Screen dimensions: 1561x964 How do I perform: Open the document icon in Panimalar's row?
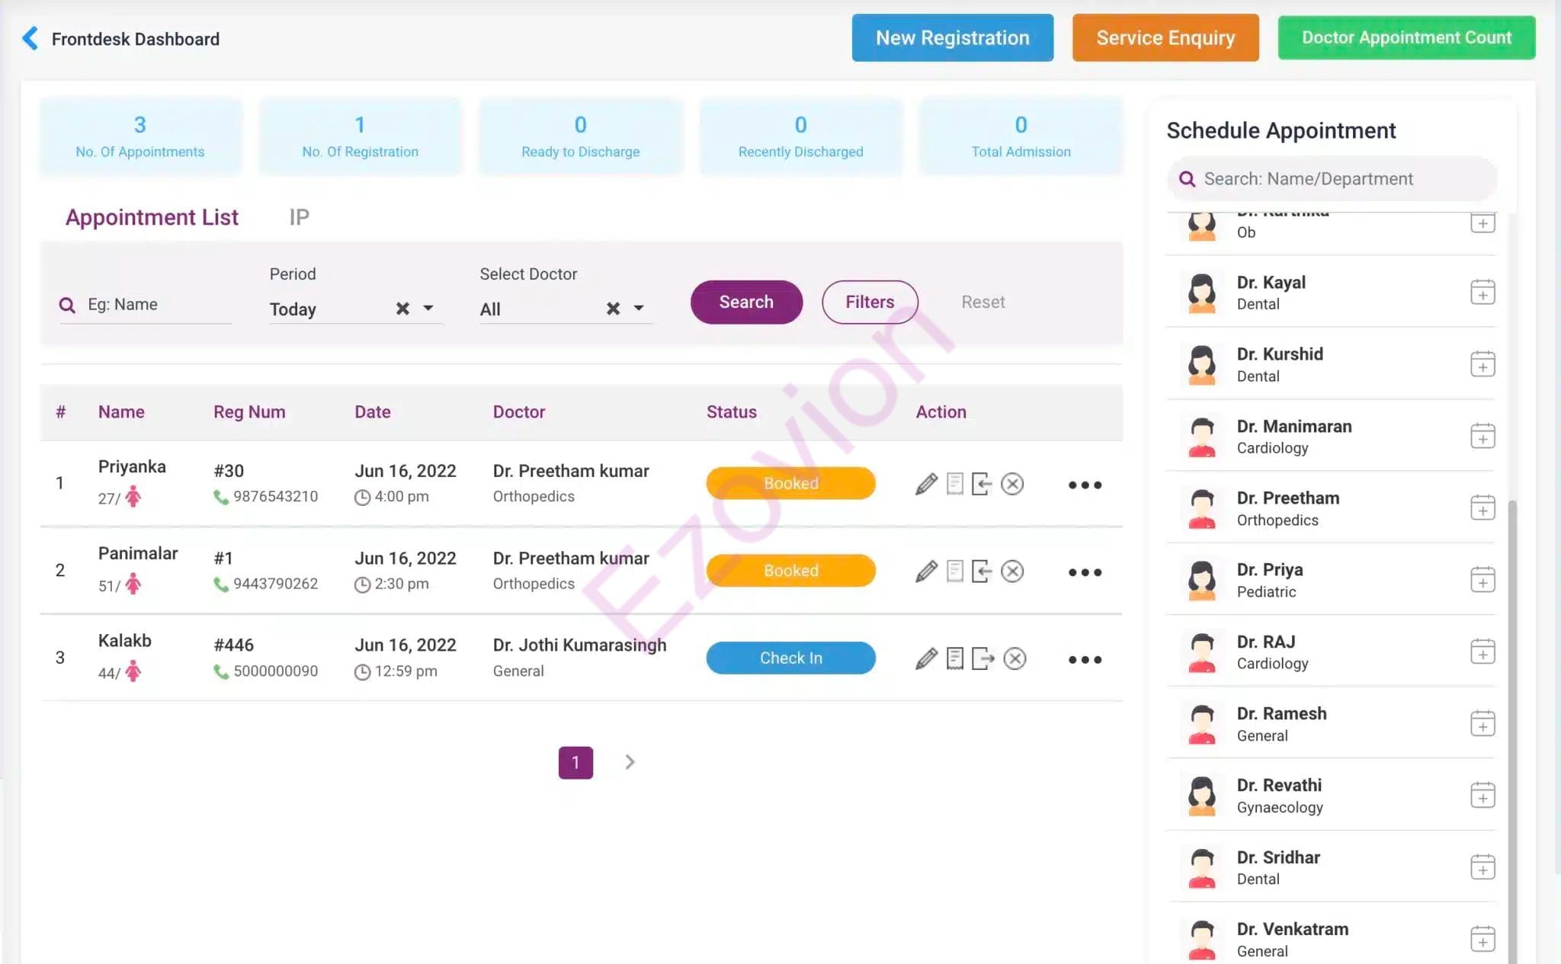pos(954,572)
